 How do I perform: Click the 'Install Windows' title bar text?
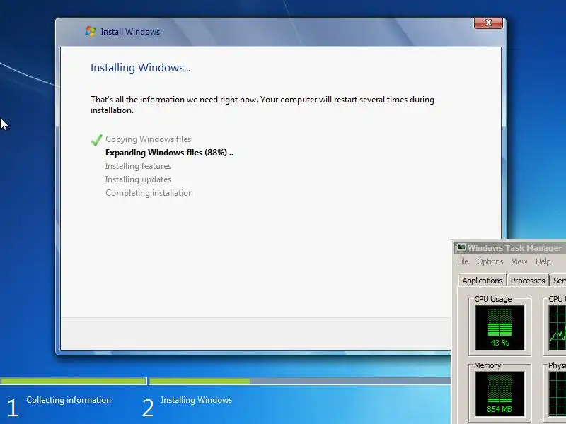pos(130,32)
